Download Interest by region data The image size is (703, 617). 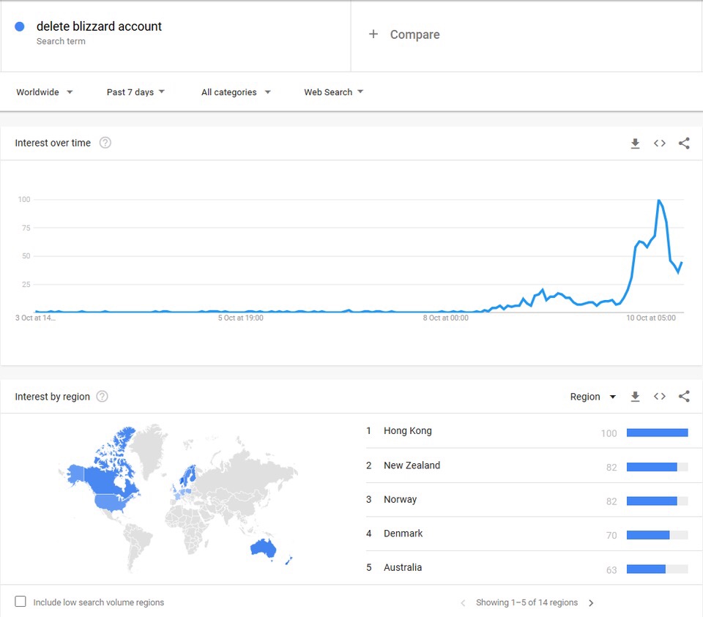pyautogui.click(x=635, y=397)
